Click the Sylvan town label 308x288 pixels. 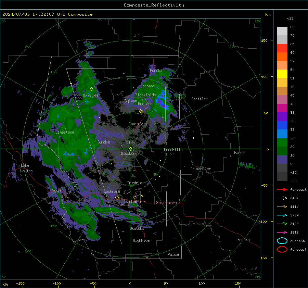pyautogui.click(x=131, y=101)
